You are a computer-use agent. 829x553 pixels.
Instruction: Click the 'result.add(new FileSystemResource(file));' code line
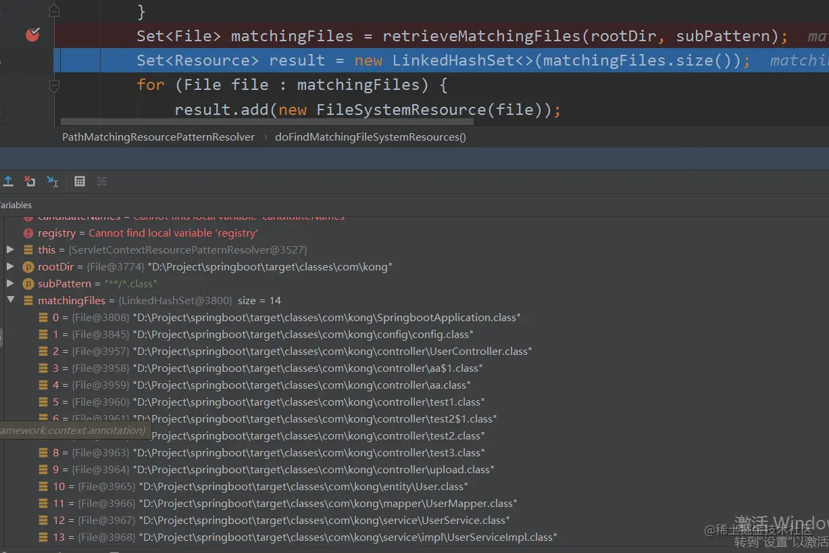click(x=368, y=110)
